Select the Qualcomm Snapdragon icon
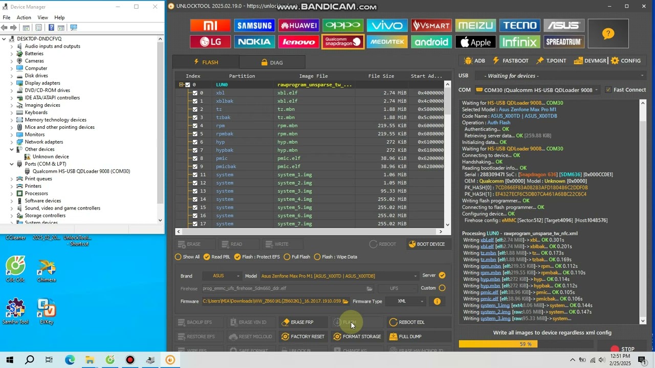Screen dimensions: 655x368 [343, 42]
